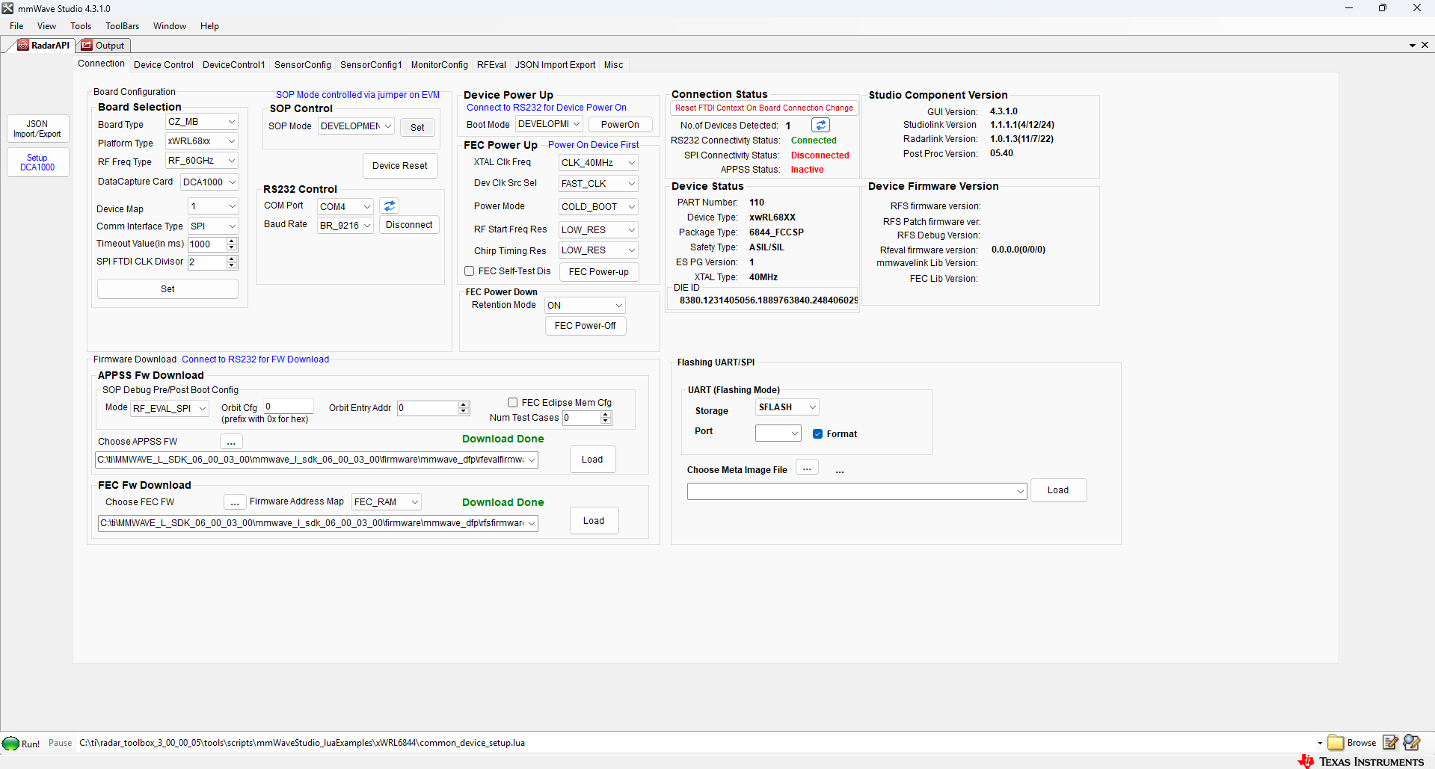Viewport: 1435px width, 769px height.
Task: Click the Lua script path field
Action: coord(695,743)
